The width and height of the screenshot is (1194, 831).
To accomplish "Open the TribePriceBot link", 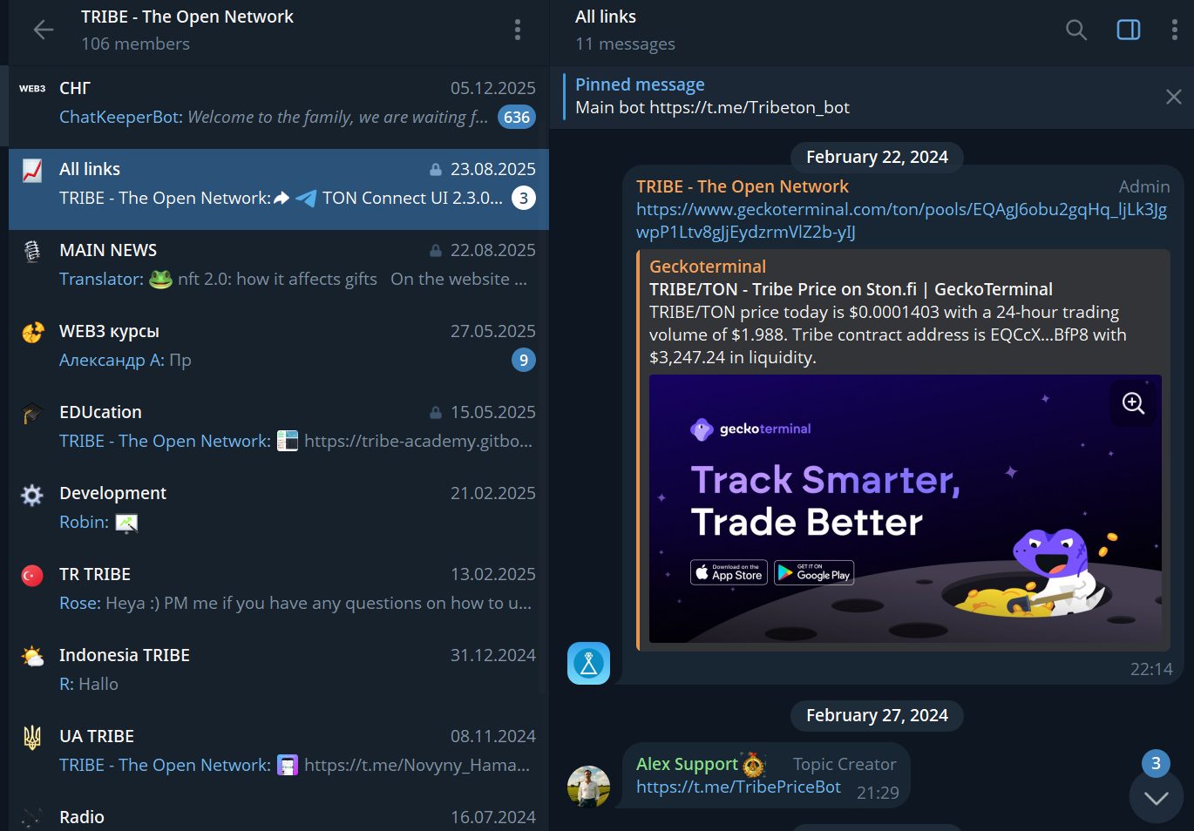I will coord(738,787).
